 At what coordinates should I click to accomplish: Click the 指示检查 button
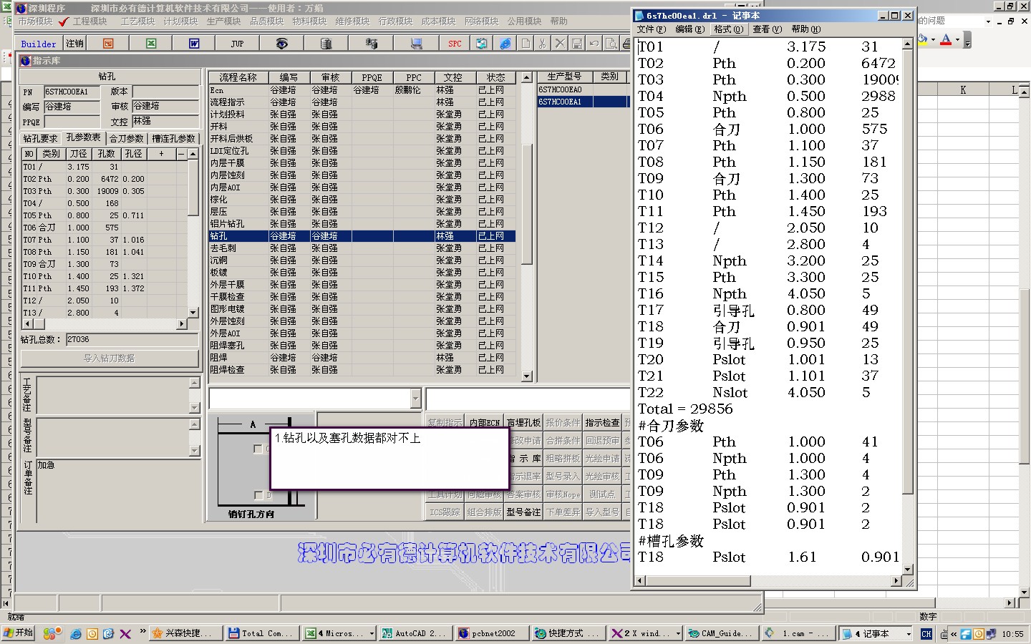602,422
